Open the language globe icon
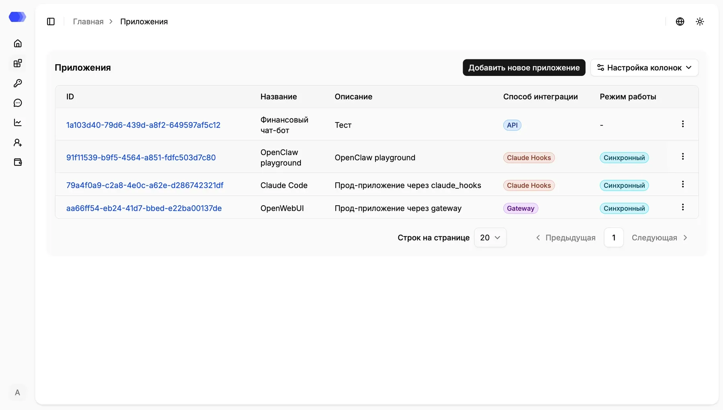Image resolution: width=723 pixels, height=410 pixels. click(x=680, y=22)
